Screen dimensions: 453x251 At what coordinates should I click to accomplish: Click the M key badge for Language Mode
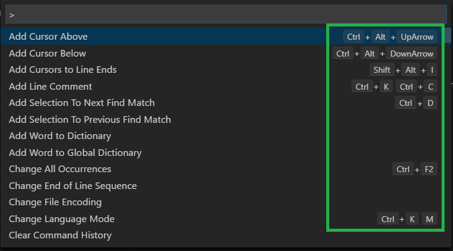point(430,219)
